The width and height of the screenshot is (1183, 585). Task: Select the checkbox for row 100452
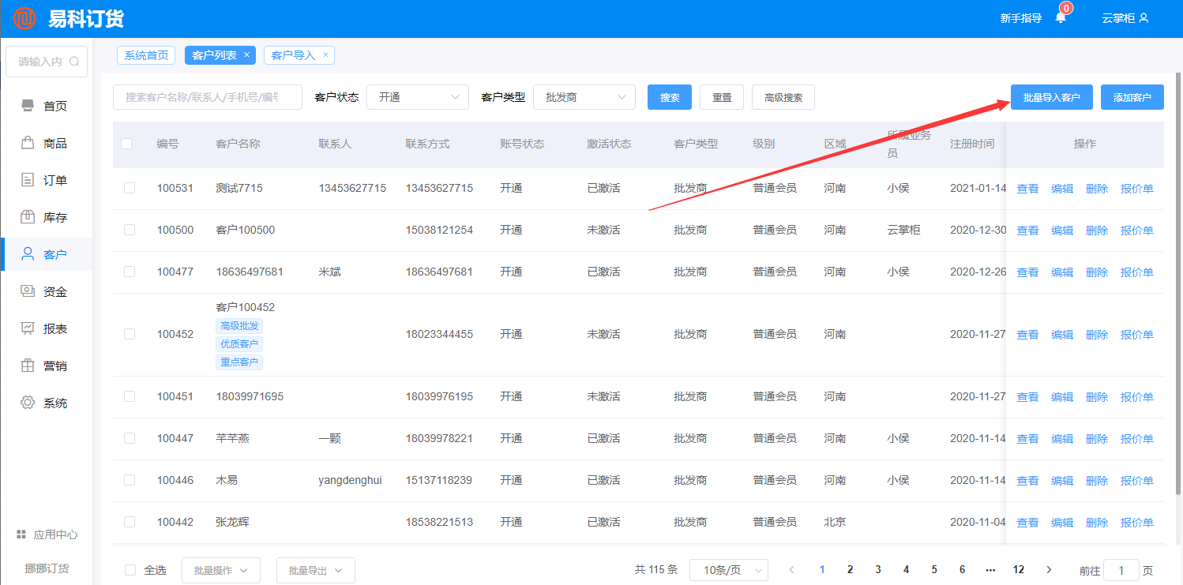click(130, 334)
